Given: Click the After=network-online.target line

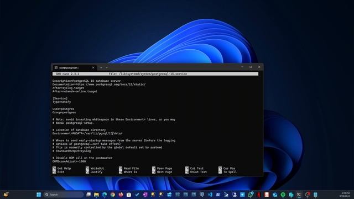Looking at the screenshot, I should pyautogui.click(x=75, y=91).
